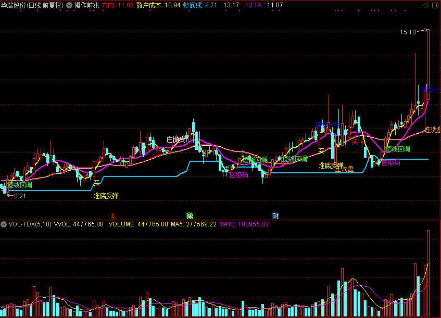This screenshot has width=441, height=318.
Task: Click the VVOL: 447765.88 reading
Action: [x=79, y=224]
